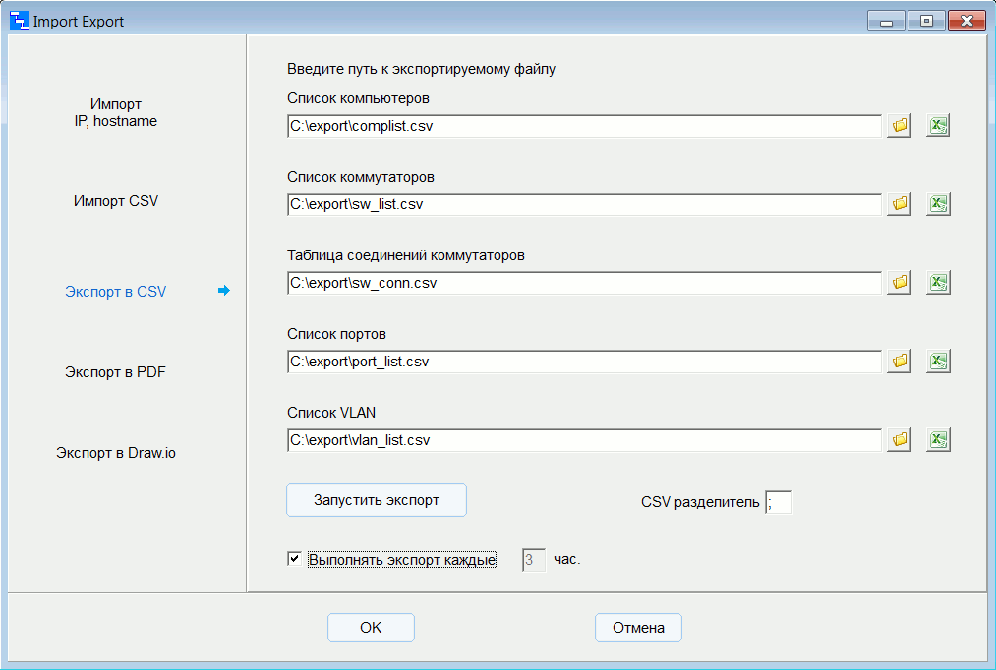Viewport: 996px width, 670px height.
Task: Click the Отмена button
Action: (638, 628)
